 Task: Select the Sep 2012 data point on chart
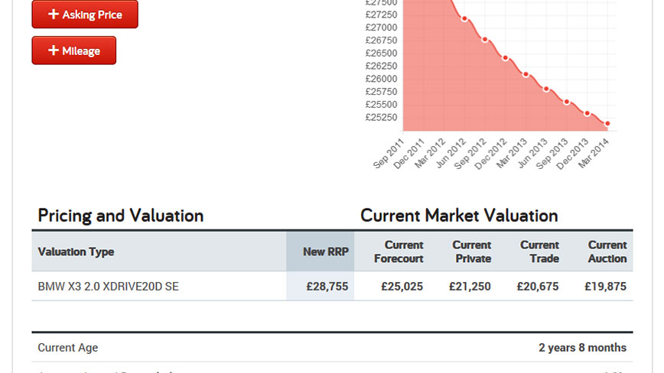click(485, 39)
